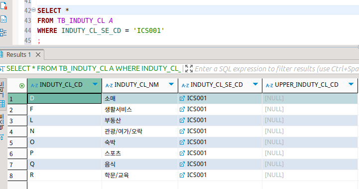The width and height of the screenshot is (359, 189).
Task: Open the INDUTY_CL_SE_CD column filter dropdown
Action: pyautogui.click(x=255, y=84)
